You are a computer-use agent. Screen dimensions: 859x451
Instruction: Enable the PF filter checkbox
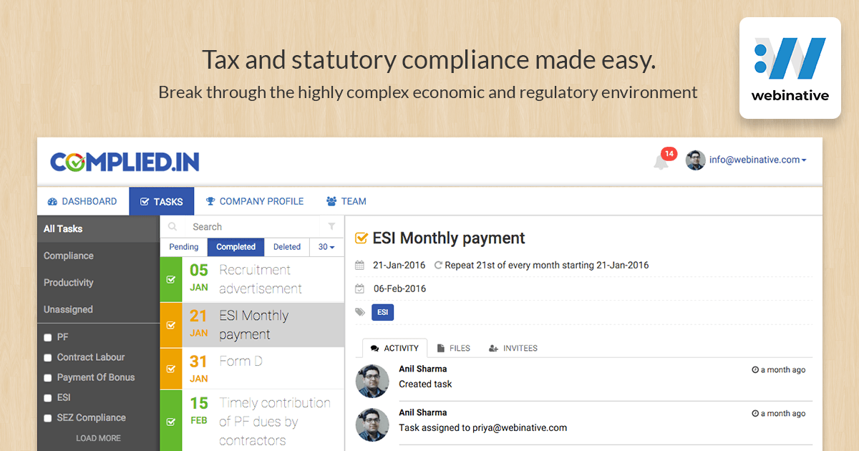(x=47, y=336)
